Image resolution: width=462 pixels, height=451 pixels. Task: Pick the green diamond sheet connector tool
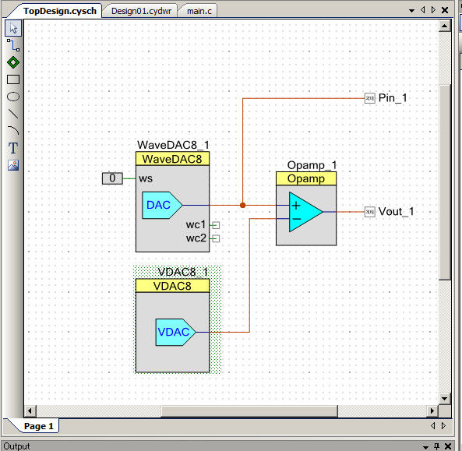[x=13, y=62]
